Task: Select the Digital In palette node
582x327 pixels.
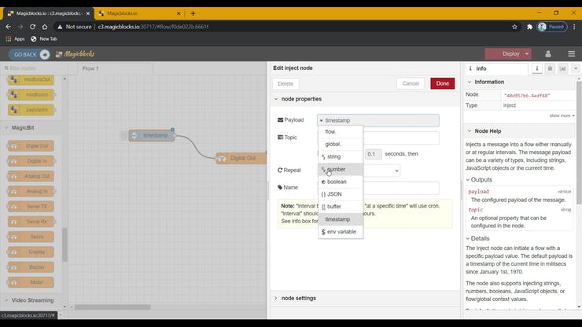Action: coord(31,161)
